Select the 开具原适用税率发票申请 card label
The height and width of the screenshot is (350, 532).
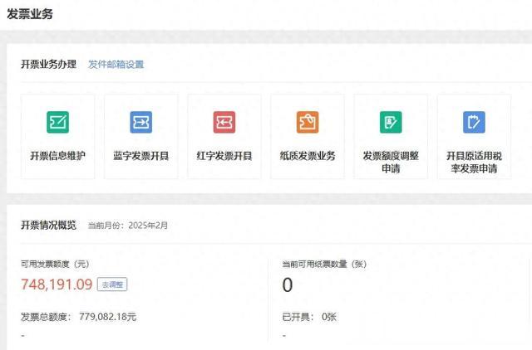coord(474,162)
